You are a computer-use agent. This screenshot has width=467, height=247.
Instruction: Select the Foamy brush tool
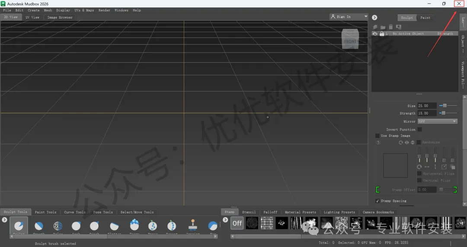coord(134,225)
